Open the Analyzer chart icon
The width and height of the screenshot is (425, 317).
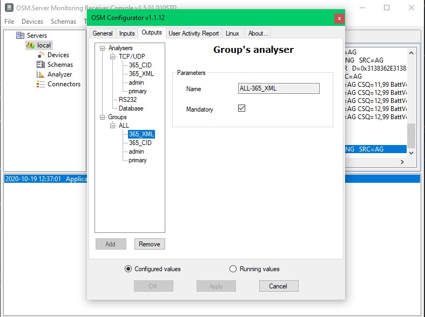tap(41, 74)
